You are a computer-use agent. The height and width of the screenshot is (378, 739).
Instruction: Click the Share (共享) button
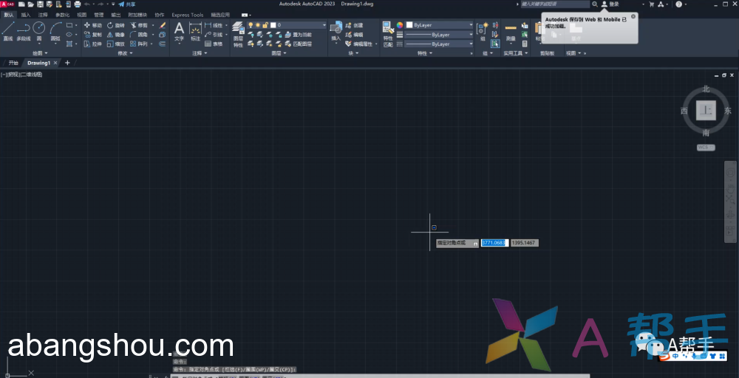click(x=127, y=4)
